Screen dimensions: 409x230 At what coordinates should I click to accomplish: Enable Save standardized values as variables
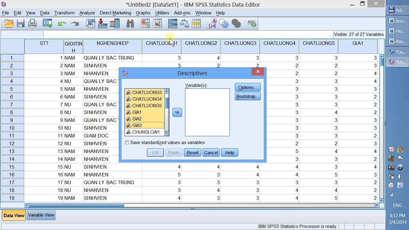(x=127, y=143)
